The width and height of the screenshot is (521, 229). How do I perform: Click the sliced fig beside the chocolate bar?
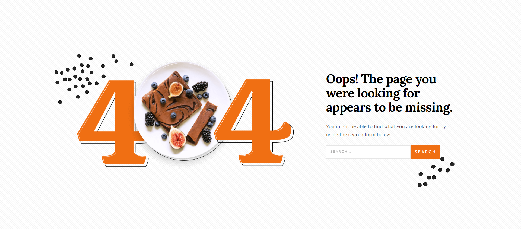click(x=177, y=138)
